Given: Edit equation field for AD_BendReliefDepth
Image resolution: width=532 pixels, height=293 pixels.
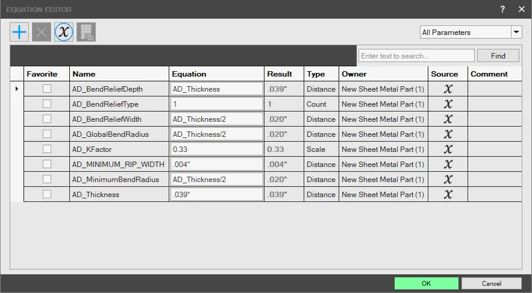Looking at the screenshot, I should point(217,89).
